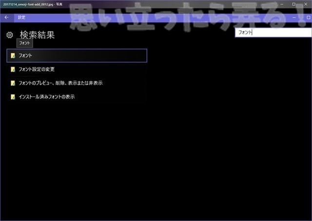Image resolution: width=312 pixels, height=221 pixels.
Task: Open インストール済みフォントの表示
Action: pos(46,97)
